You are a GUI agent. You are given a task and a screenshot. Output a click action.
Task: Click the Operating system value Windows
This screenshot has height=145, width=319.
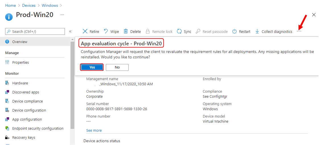coord(210,109)
